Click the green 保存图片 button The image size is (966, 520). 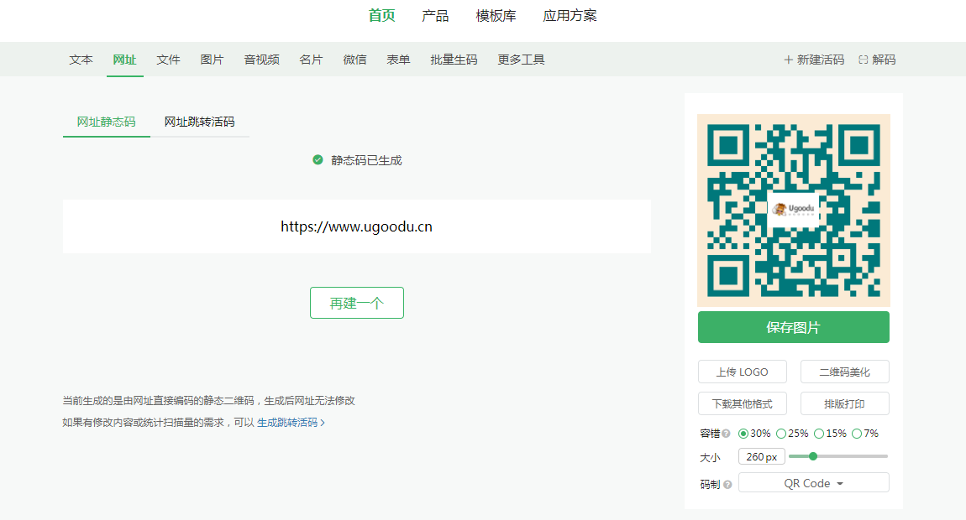coord(794,327)
